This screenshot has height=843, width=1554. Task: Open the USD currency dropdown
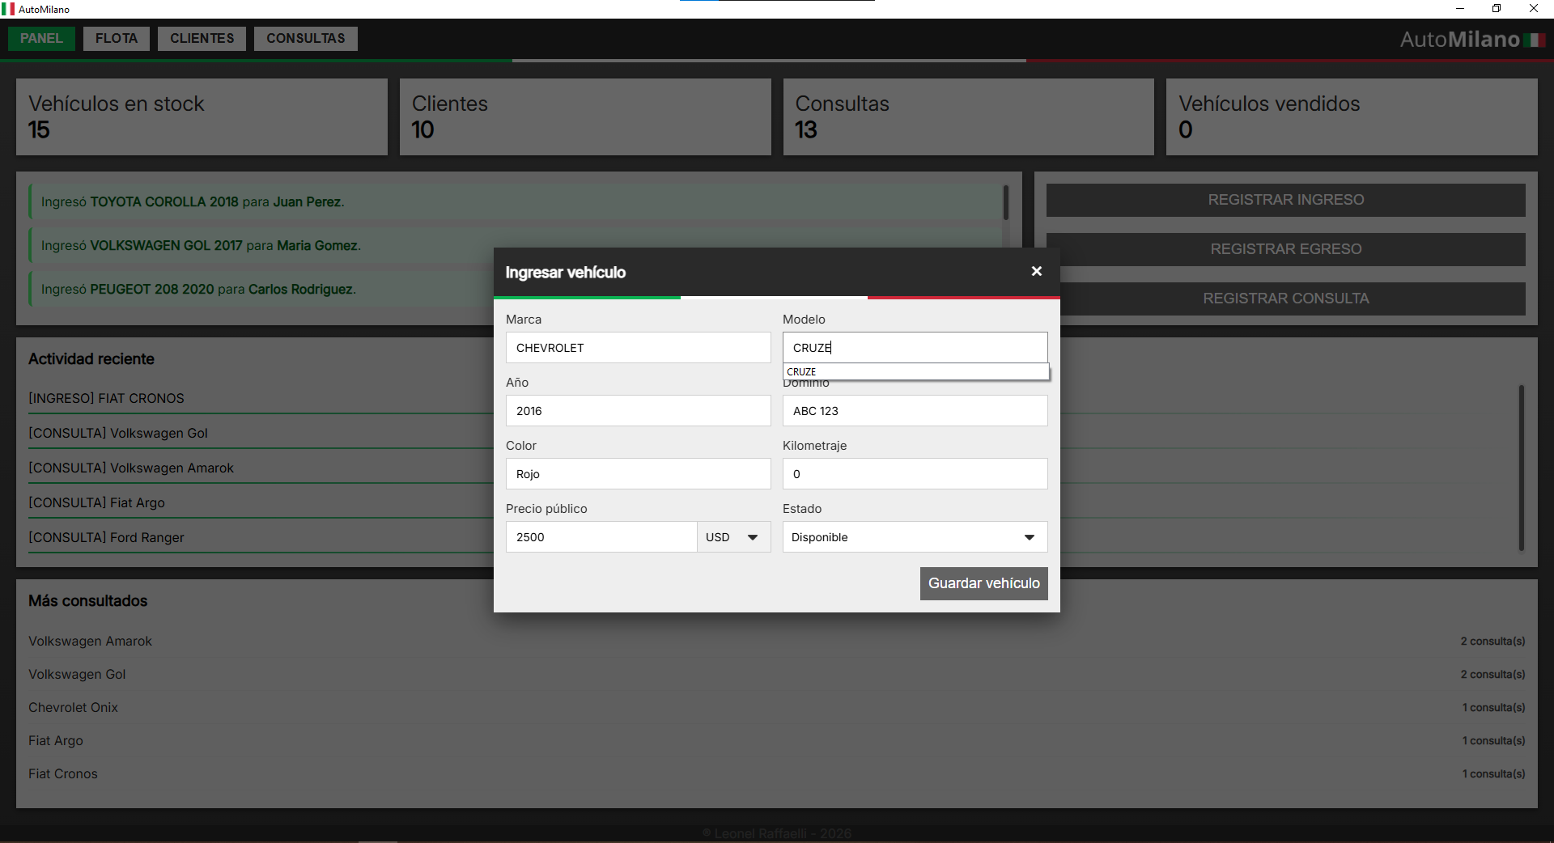pyautogui.click(x=733, y=537)
